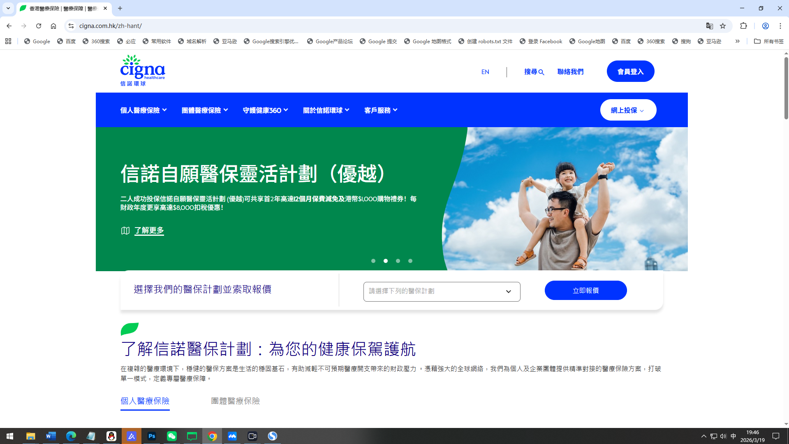Viewport: 789px width, 444px height.
Task: Reload the page with refresh icon
Action: coord(39,26)
